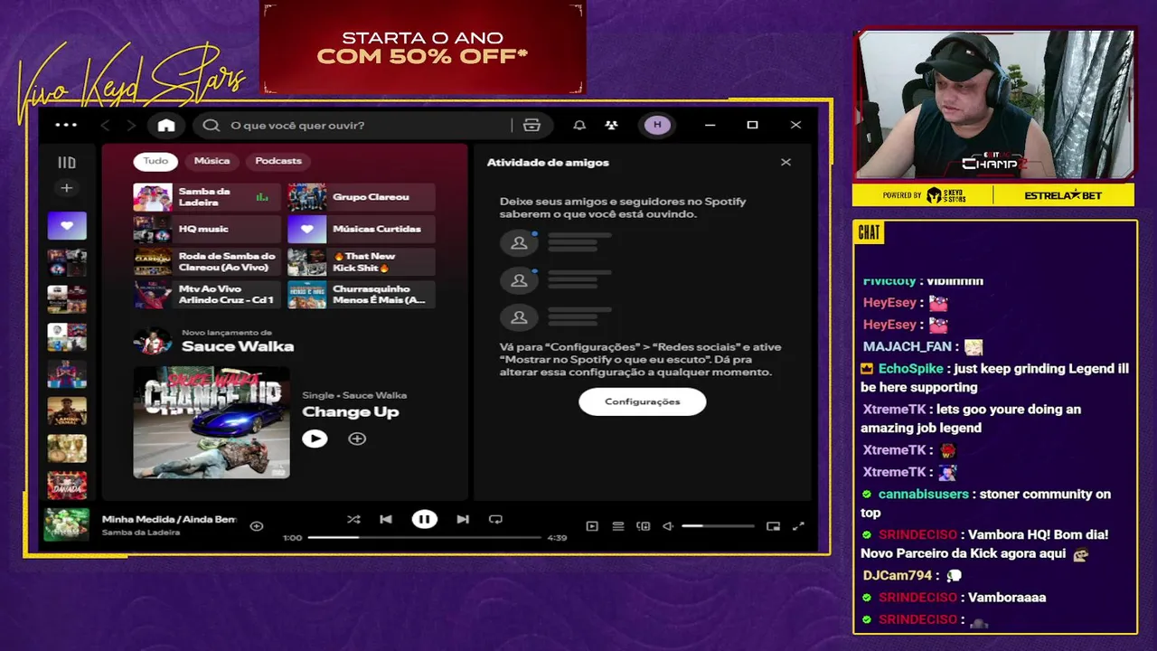The height and width of the screenshot is (651, 1157).
Task: Select the 'Música' filter chip
Action: point(212,161)
